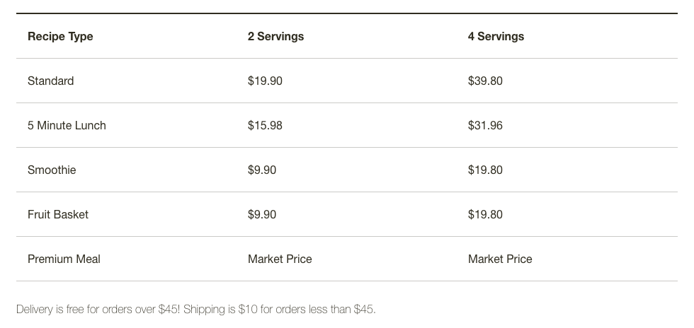694x328 pixels.
Task: Click the 2 Servings column header
Action: pos(275,36)
